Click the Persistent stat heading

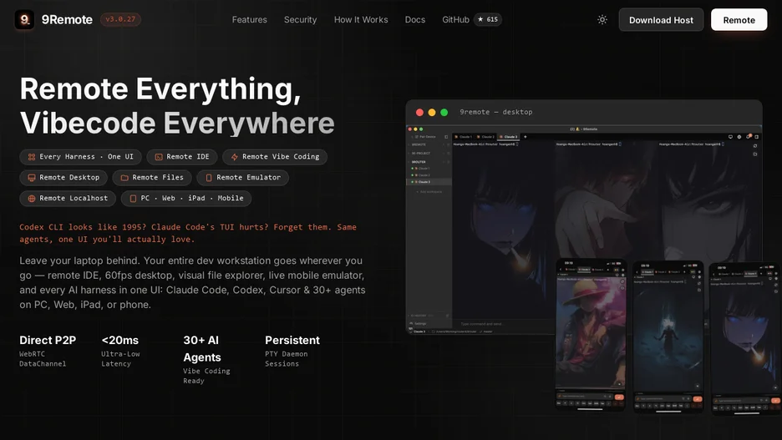click(292, 341)
